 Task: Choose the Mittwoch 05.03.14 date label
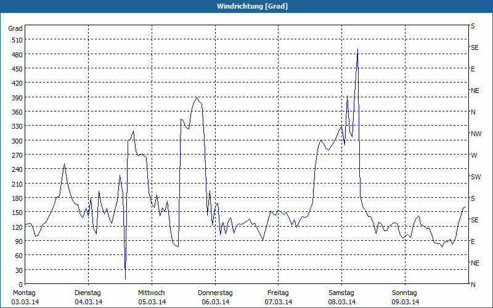click(x=152, y=297)
